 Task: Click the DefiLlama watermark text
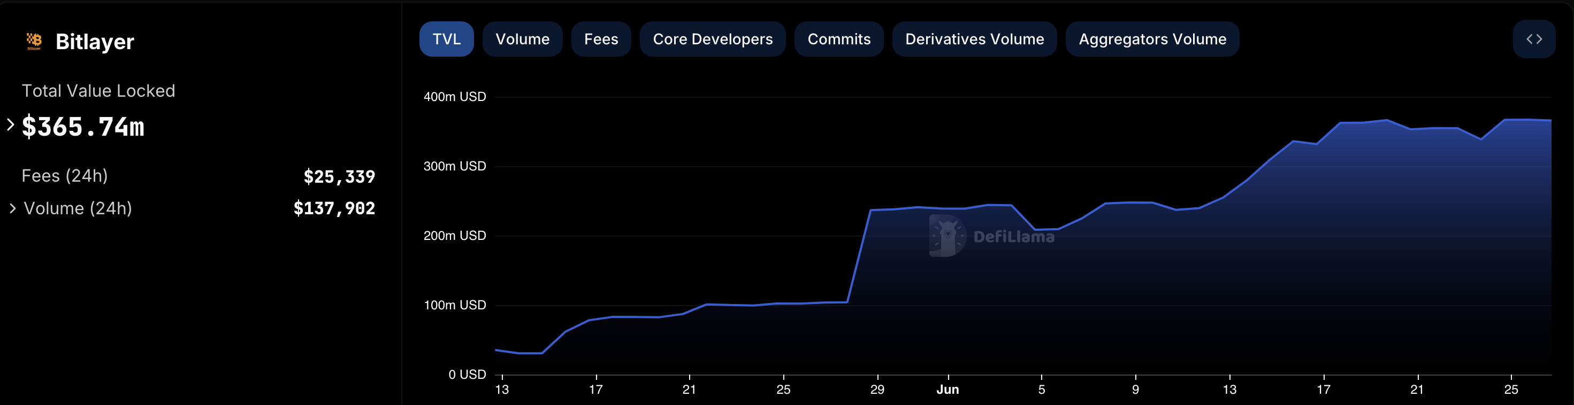(1014, 237)
